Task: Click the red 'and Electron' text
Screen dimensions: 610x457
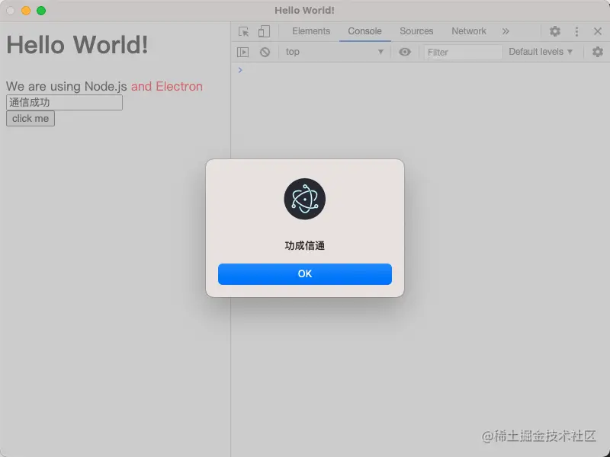Action: pos(166,86)
